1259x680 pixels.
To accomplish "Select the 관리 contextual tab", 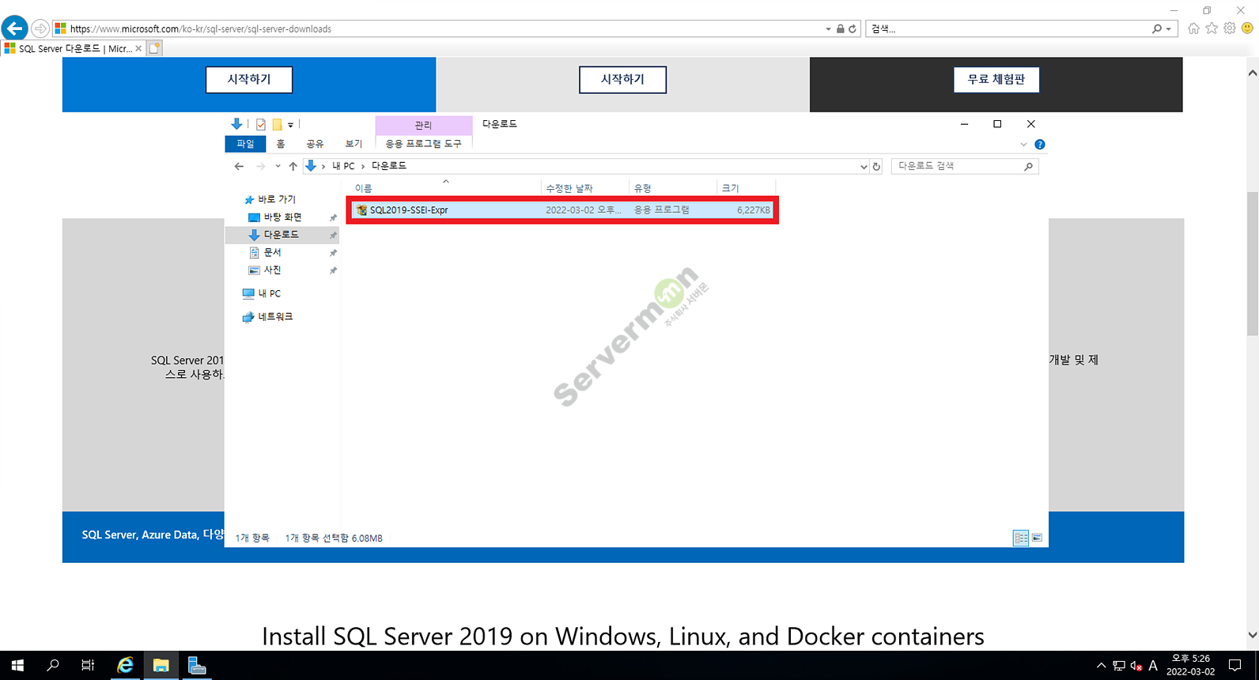I will point(423,125).
